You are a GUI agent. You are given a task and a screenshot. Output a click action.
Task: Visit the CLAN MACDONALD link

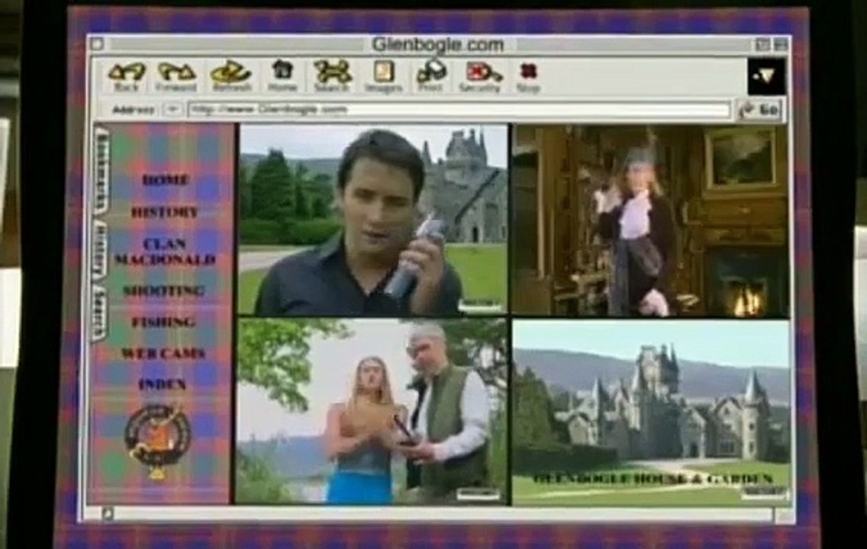point(164,252)
